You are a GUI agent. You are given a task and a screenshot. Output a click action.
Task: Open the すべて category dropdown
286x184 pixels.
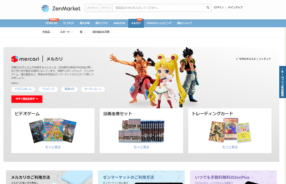click(106, 8)
